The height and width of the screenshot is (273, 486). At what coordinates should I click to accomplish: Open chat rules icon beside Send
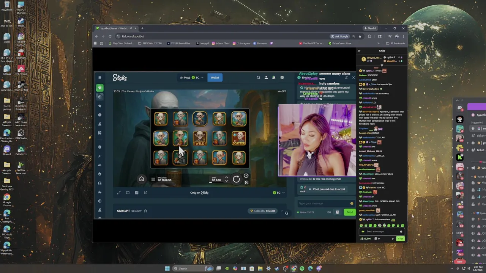coord(337,212)
